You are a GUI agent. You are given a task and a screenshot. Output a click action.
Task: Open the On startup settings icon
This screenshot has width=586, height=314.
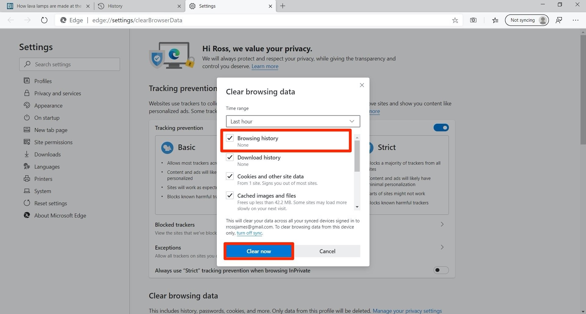click(x=27, y=118)
